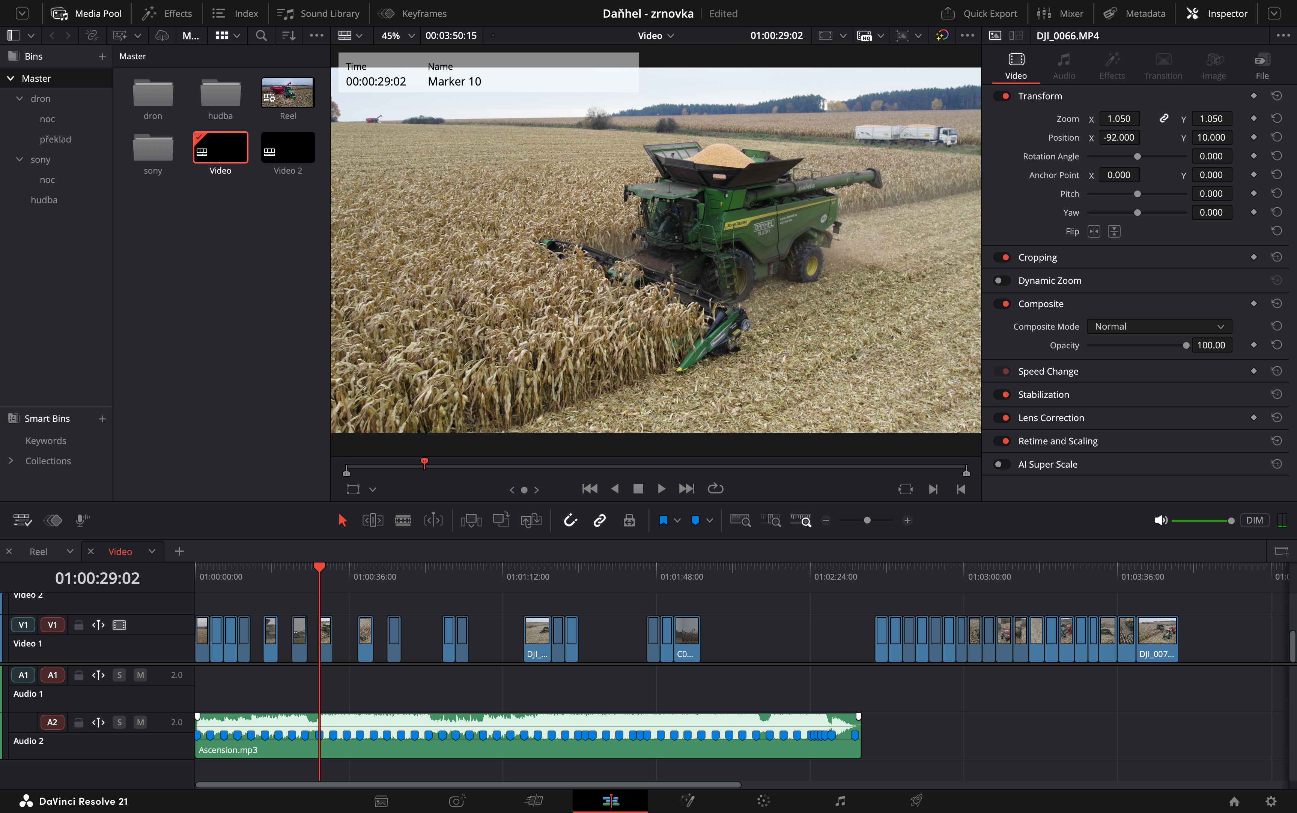The image size is (1297, 813).
Task: Switch to the Inspector Audio tab
Action: (x=1064, y=66)
